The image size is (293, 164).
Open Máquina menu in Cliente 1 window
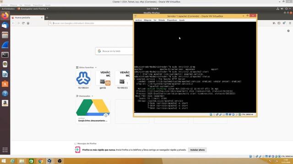(13, 5)
